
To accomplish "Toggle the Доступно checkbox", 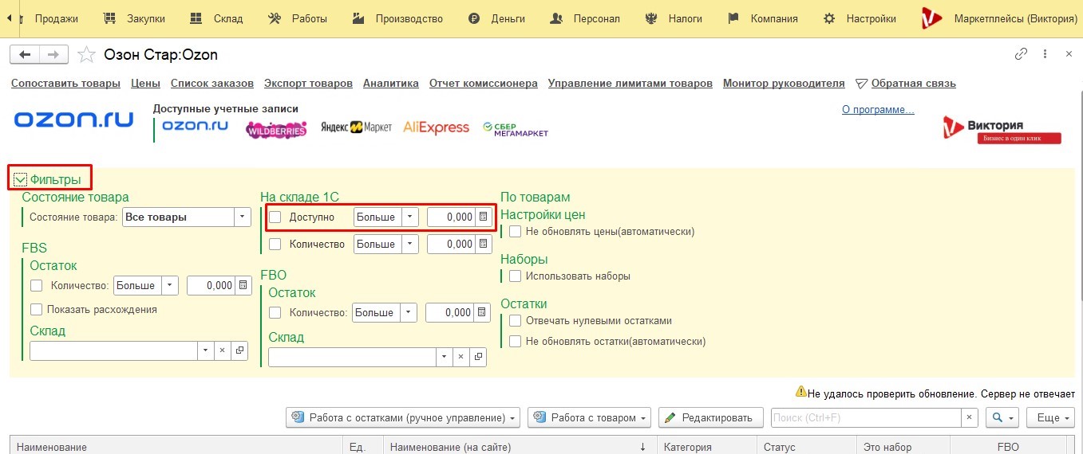I will (275, 217).
